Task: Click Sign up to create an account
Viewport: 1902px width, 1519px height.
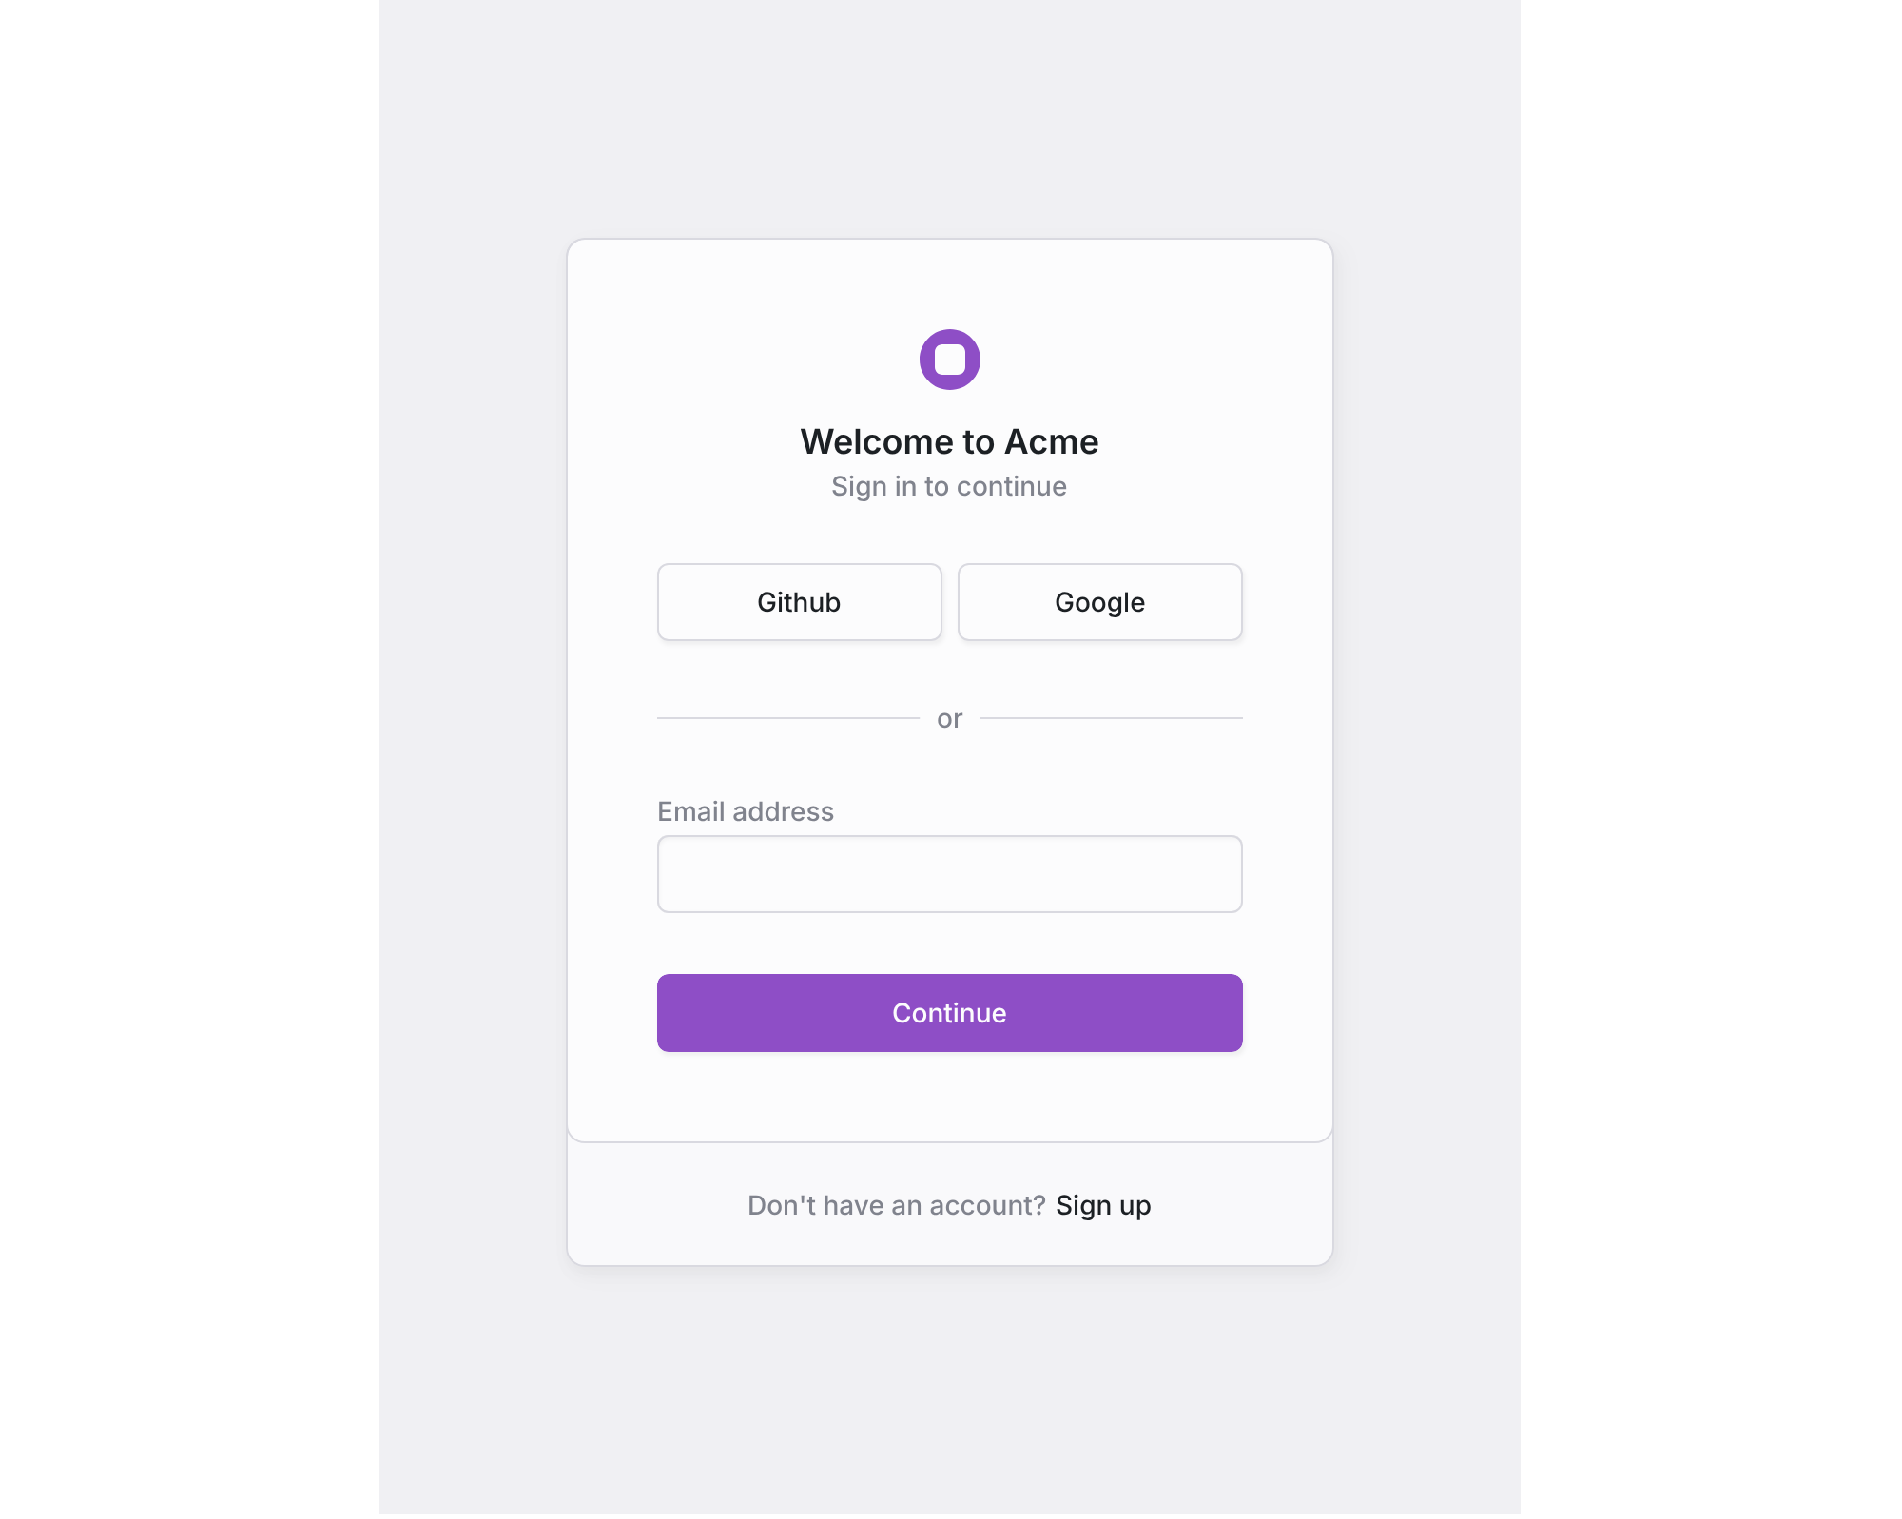Action: [x=1102, y=1204]
